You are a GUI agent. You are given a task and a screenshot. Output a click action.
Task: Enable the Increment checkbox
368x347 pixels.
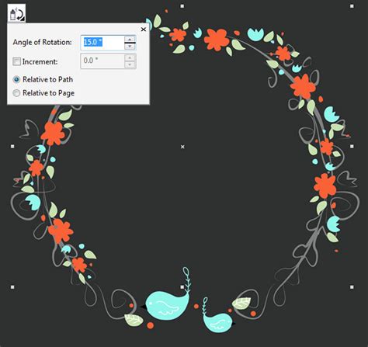(16, 61)
